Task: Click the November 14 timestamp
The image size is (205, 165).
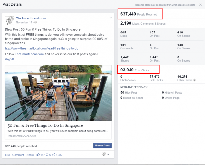Action: 24,22
